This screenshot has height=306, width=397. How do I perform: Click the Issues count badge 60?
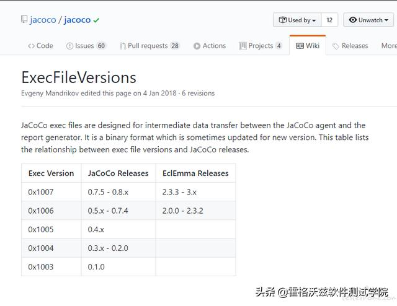click(x=101, y=46)
